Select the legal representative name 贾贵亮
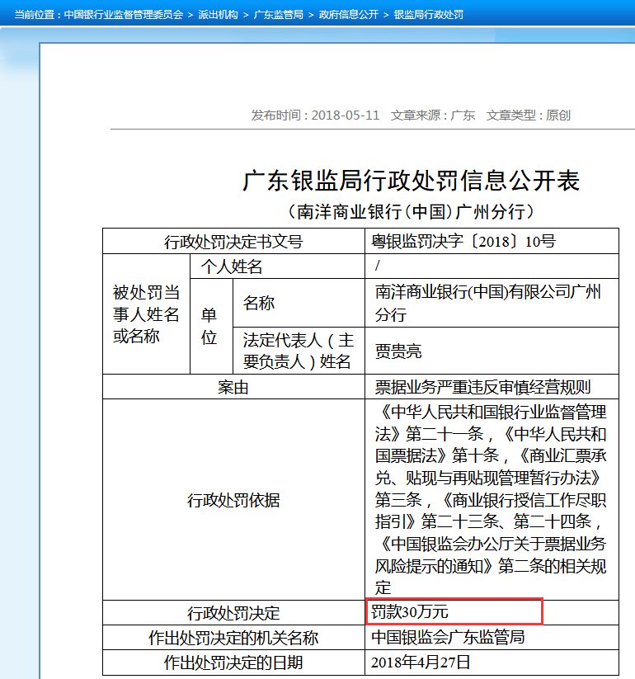The height and width of the screenshot is (679, 635). coord(398,351)
